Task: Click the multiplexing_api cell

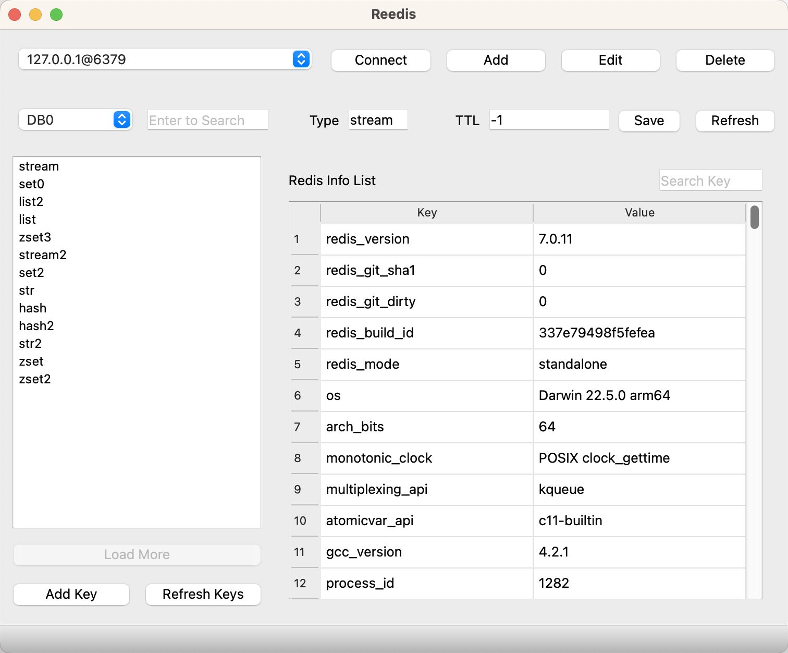Action: (427, 490)
